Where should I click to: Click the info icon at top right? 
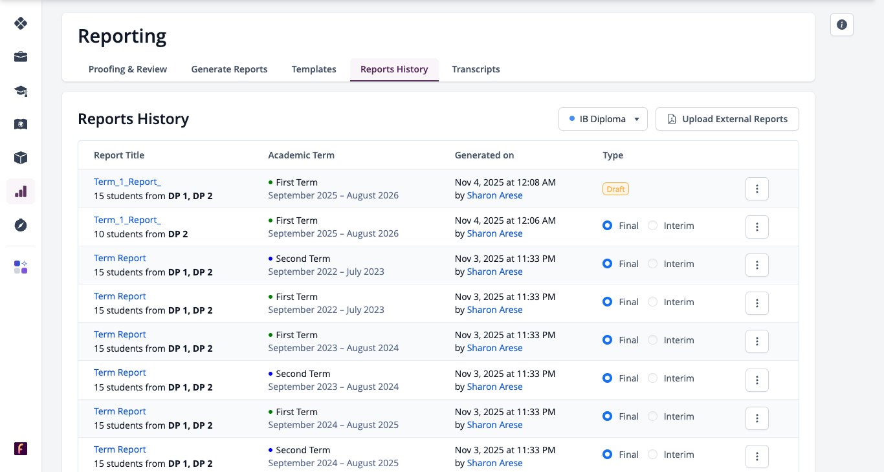coord(842,25)
